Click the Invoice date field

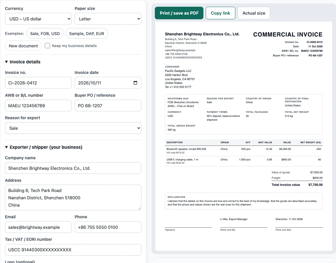point(108,83)
